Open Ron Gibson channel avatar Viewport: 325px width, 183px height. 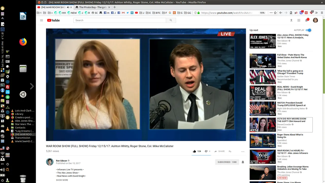tap(50, 162)
